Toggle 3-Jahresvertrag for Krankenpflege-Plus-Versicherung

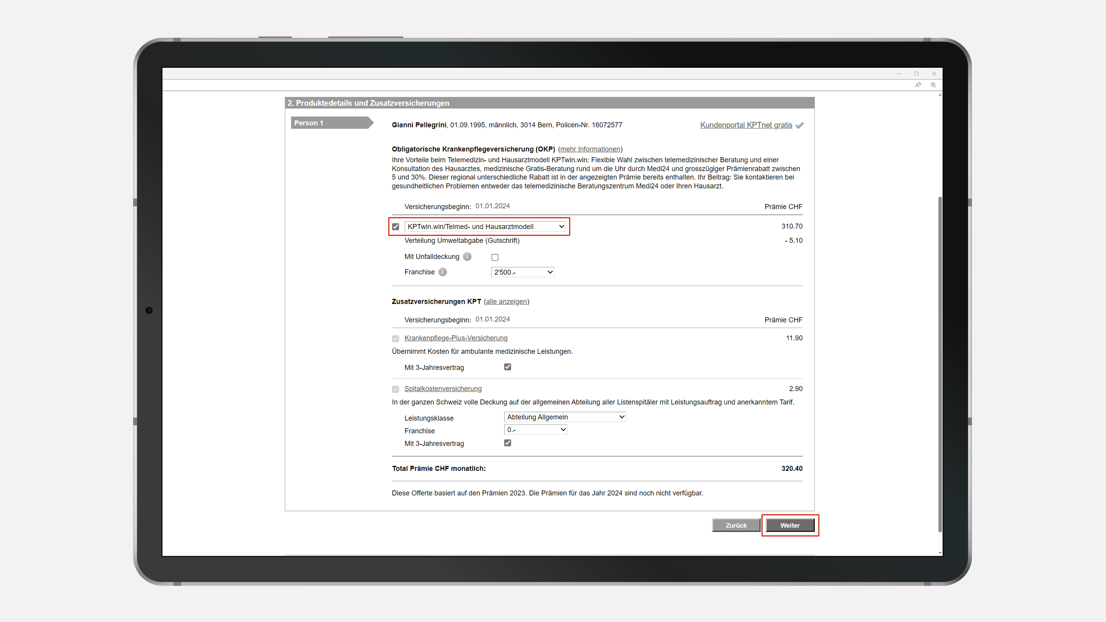coord(507,367)
